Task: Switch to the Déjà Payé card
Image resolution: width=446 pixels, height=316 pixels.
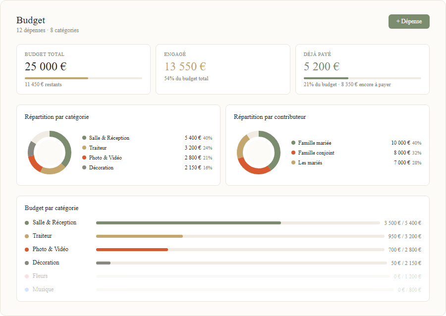Action: (363, 69)
